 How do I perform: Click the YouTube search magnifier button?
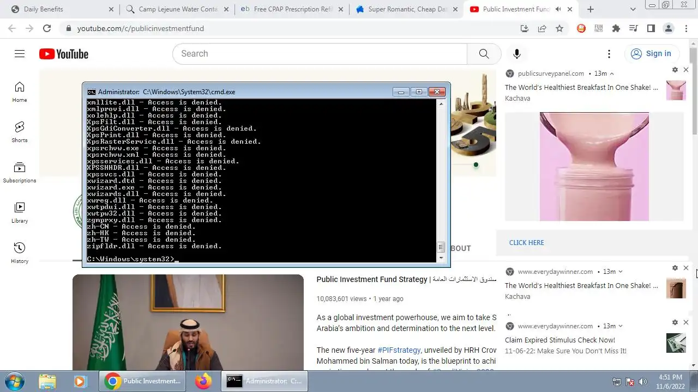(x=484, y=53)
